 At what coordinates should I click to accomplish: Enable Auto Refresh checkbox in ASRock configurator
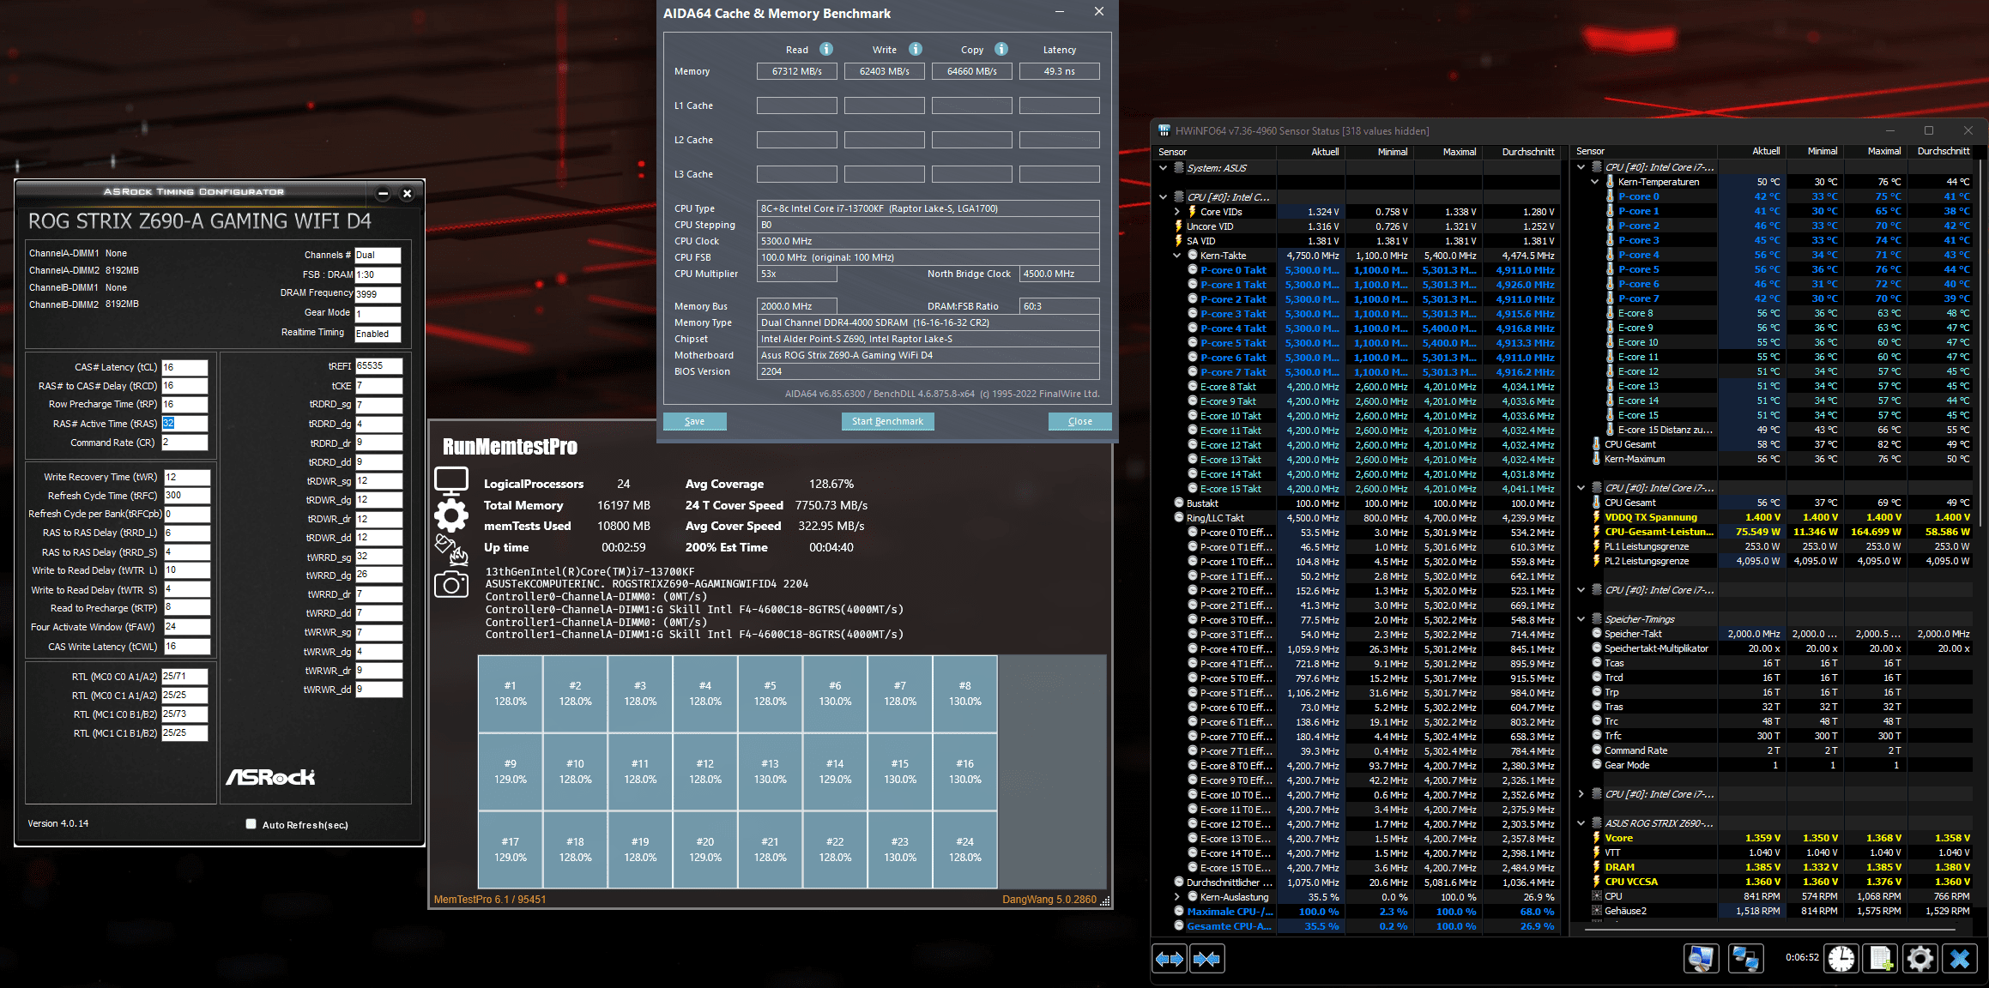251,823
